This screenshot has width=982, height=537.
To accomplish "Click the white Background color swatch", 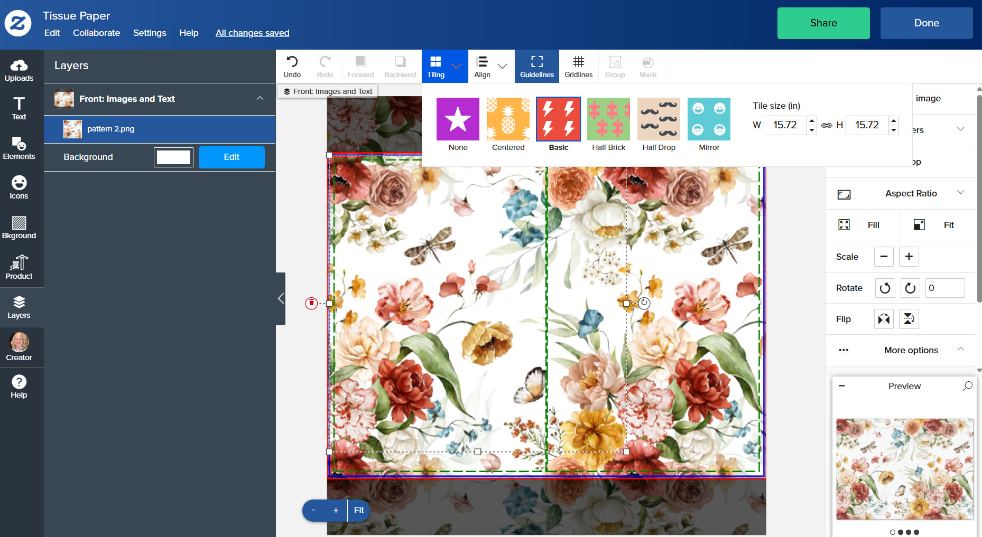I will point(173,157).
